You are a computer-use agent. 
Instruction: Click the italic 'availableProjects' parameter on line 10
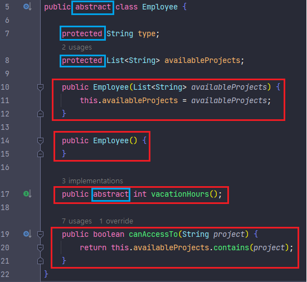click(229, 87)
